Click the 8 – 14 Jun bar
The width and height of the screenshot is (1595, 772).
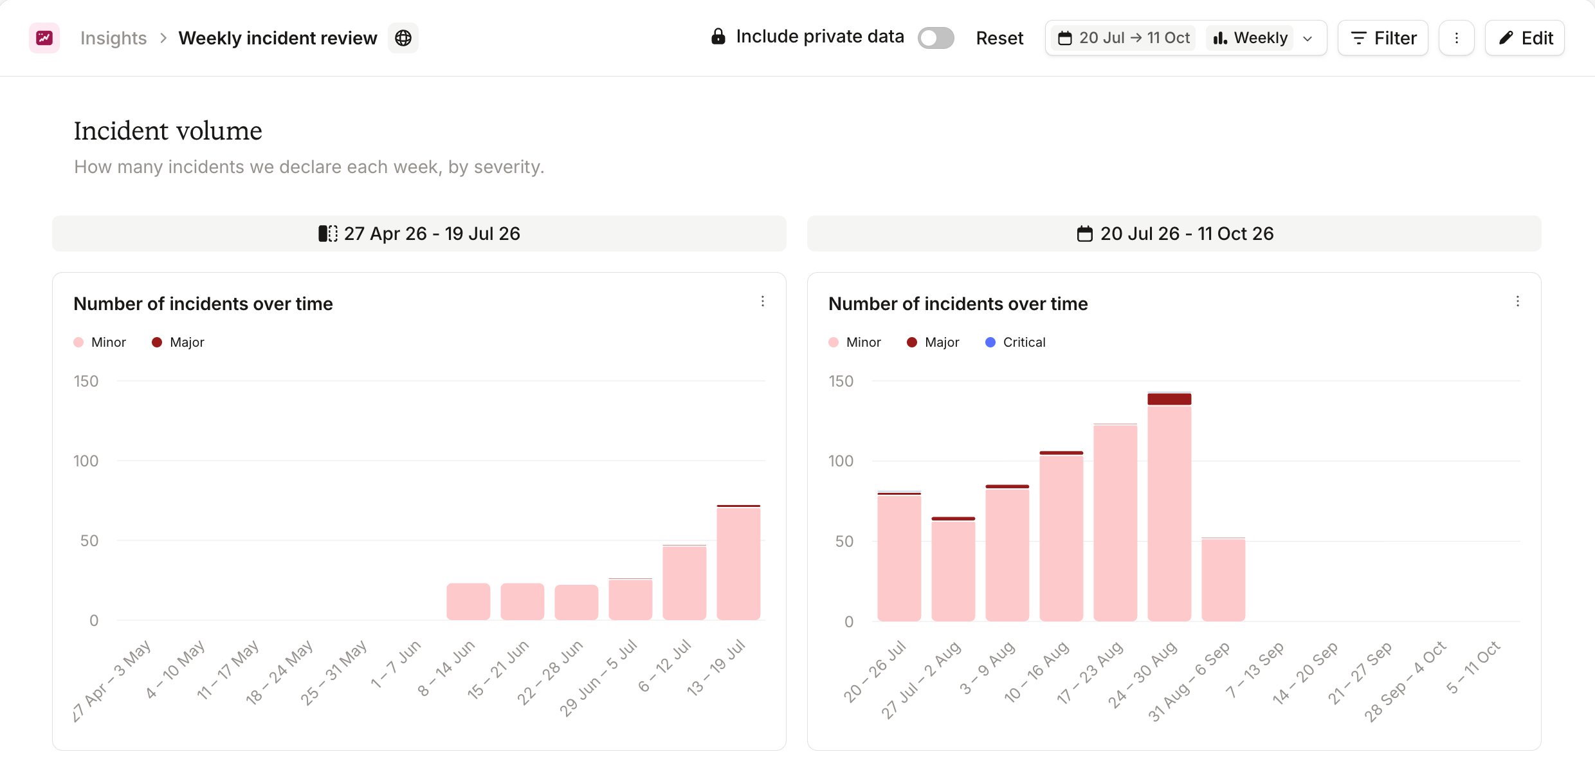[468, 602]
